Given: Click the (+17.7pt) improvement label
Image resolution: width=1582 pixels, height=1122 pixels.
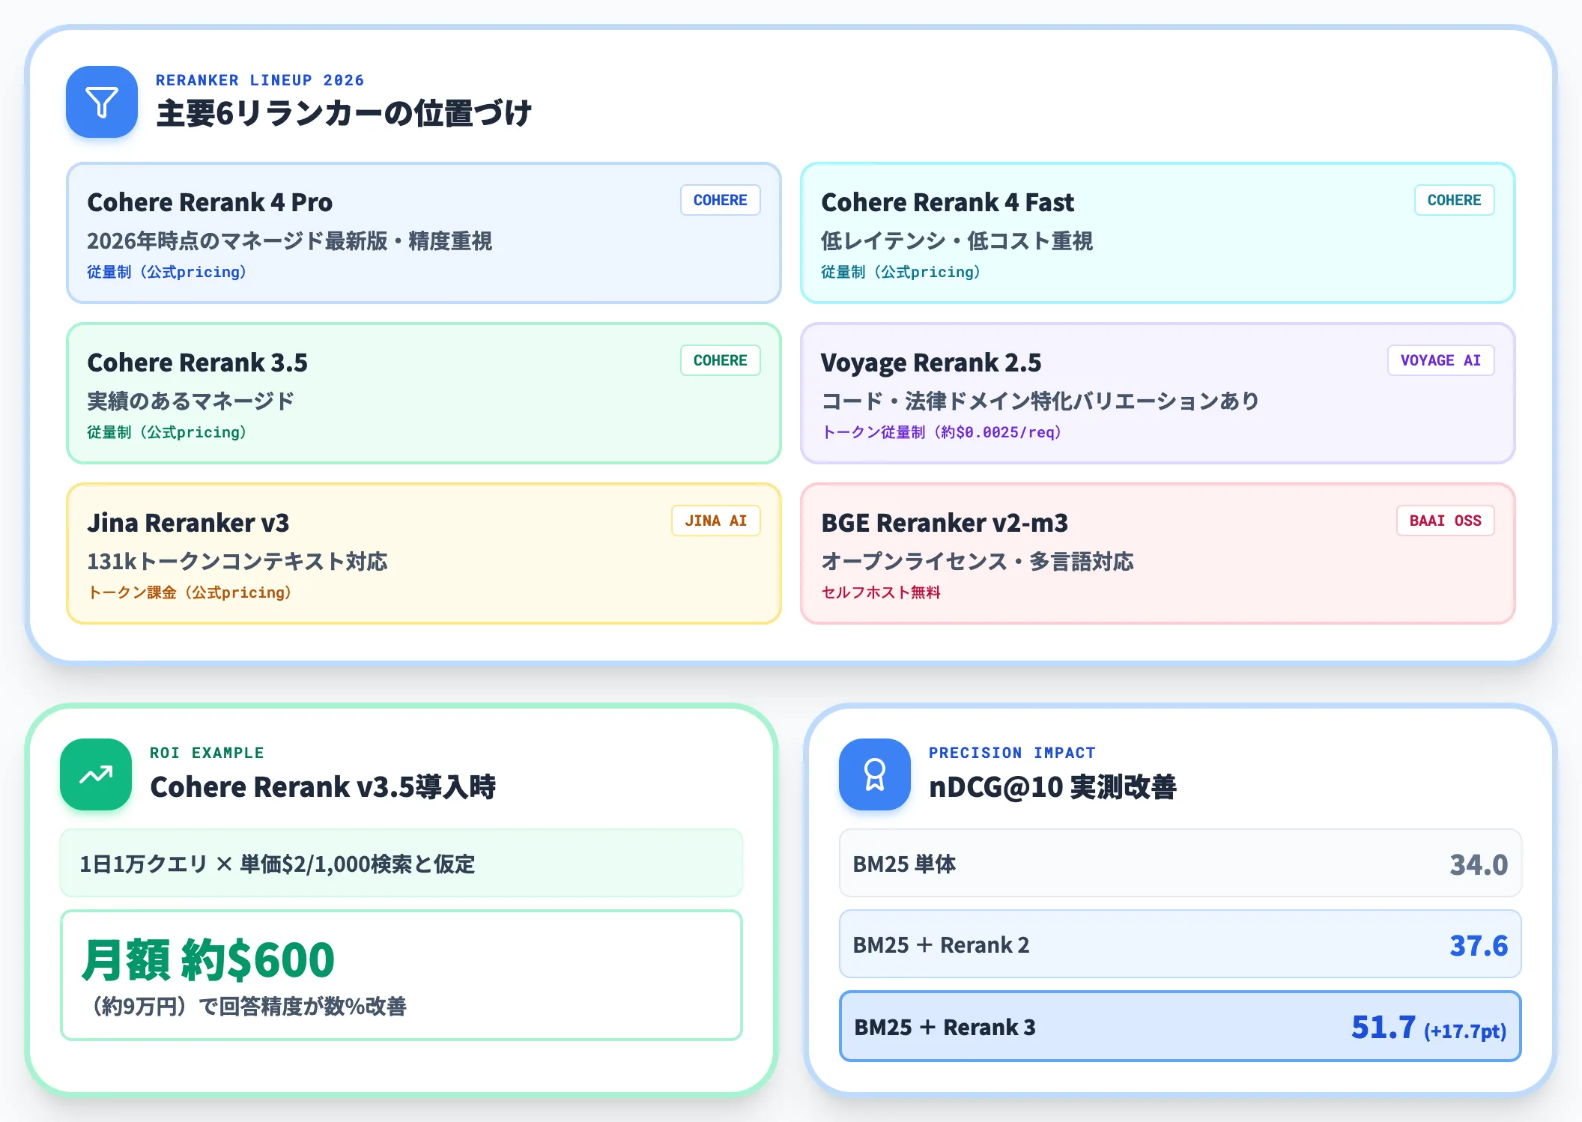Looking at the screenshot, I should tap(1464, 1031).
